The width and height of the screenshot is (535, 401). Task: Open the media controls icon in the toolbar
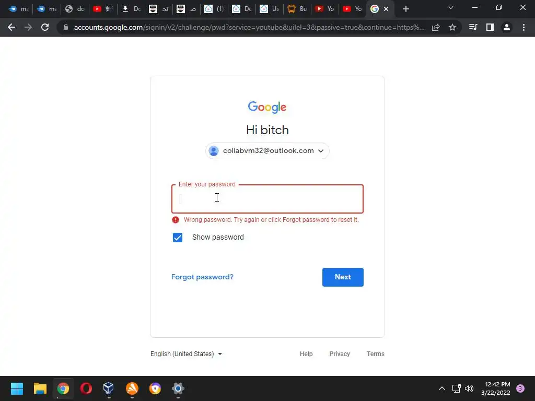[x=473, y=27]
